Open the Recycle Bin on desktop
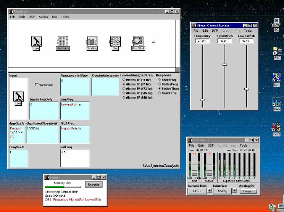 tap(273, 206)
